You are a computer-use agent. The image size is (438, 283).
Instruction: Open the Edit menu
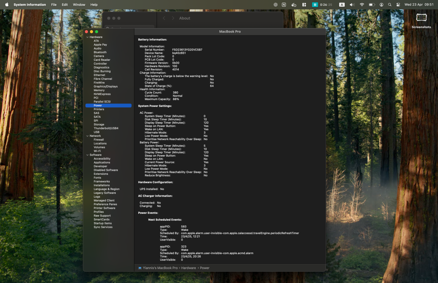[65, 4]
